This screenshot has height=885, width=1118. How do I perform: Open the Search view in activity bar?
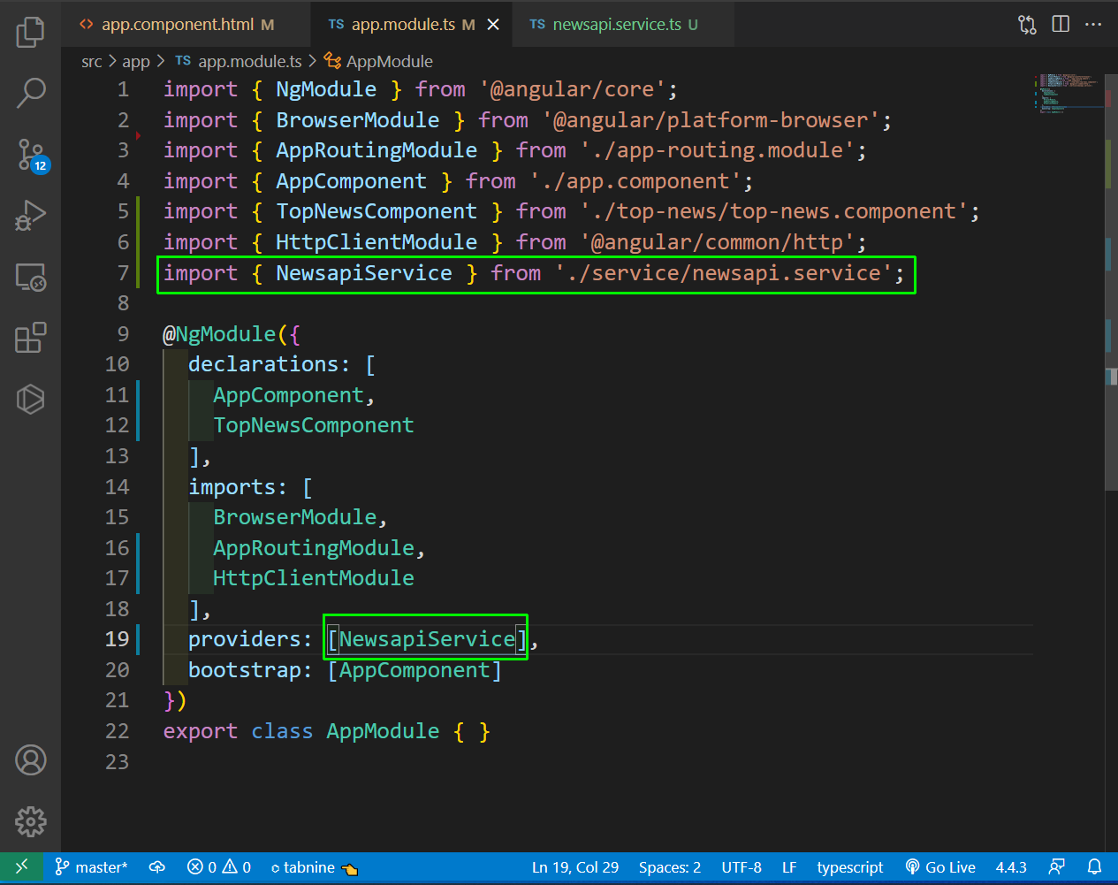click(30, 93)
